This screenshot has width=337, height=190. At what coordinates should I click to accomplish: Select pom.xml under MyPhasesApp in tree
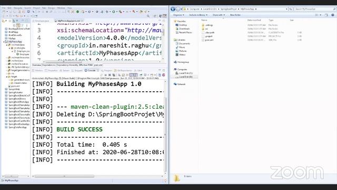pos(15,86)
